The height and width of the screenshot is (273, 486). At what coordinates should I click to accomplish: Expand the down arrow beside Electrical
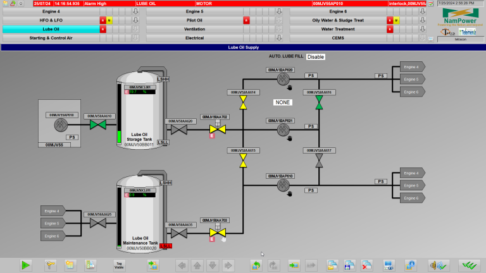pyautogui.click(x=278, y=38)
